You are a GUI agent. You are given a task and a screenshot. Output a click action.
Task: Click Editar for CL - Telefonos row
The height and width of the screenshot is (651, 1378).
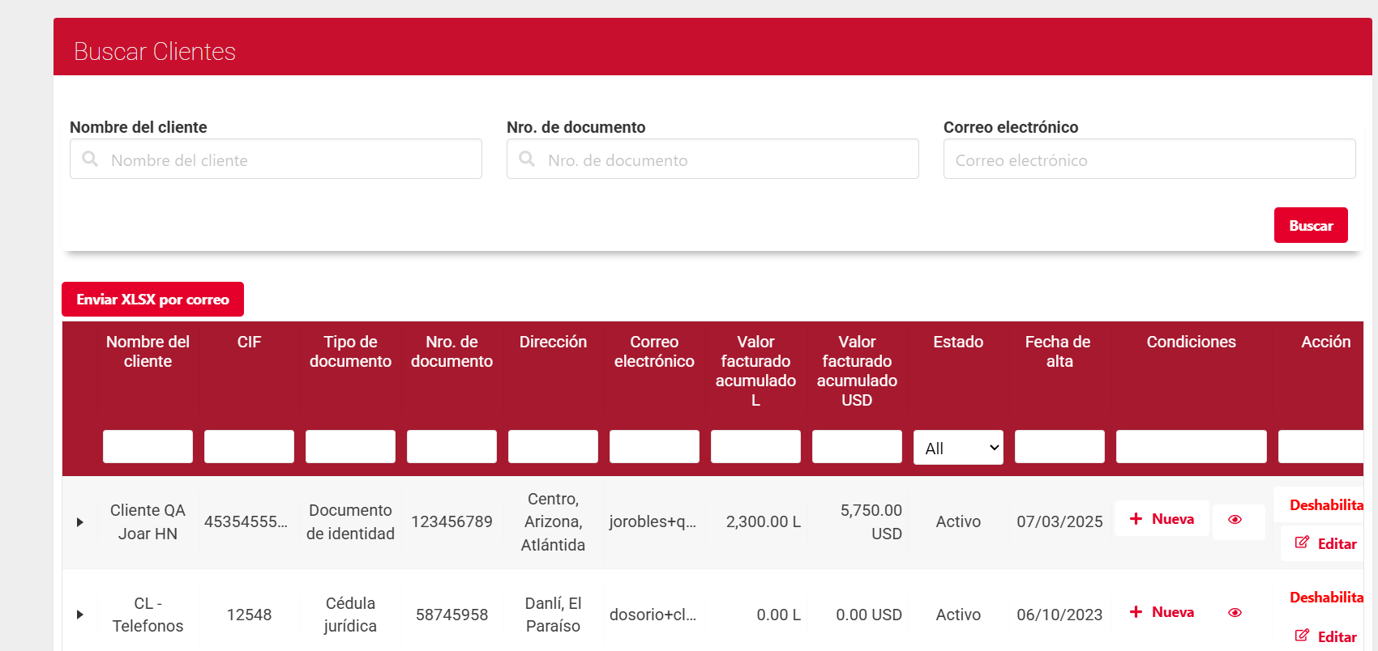pos(1325,636)
